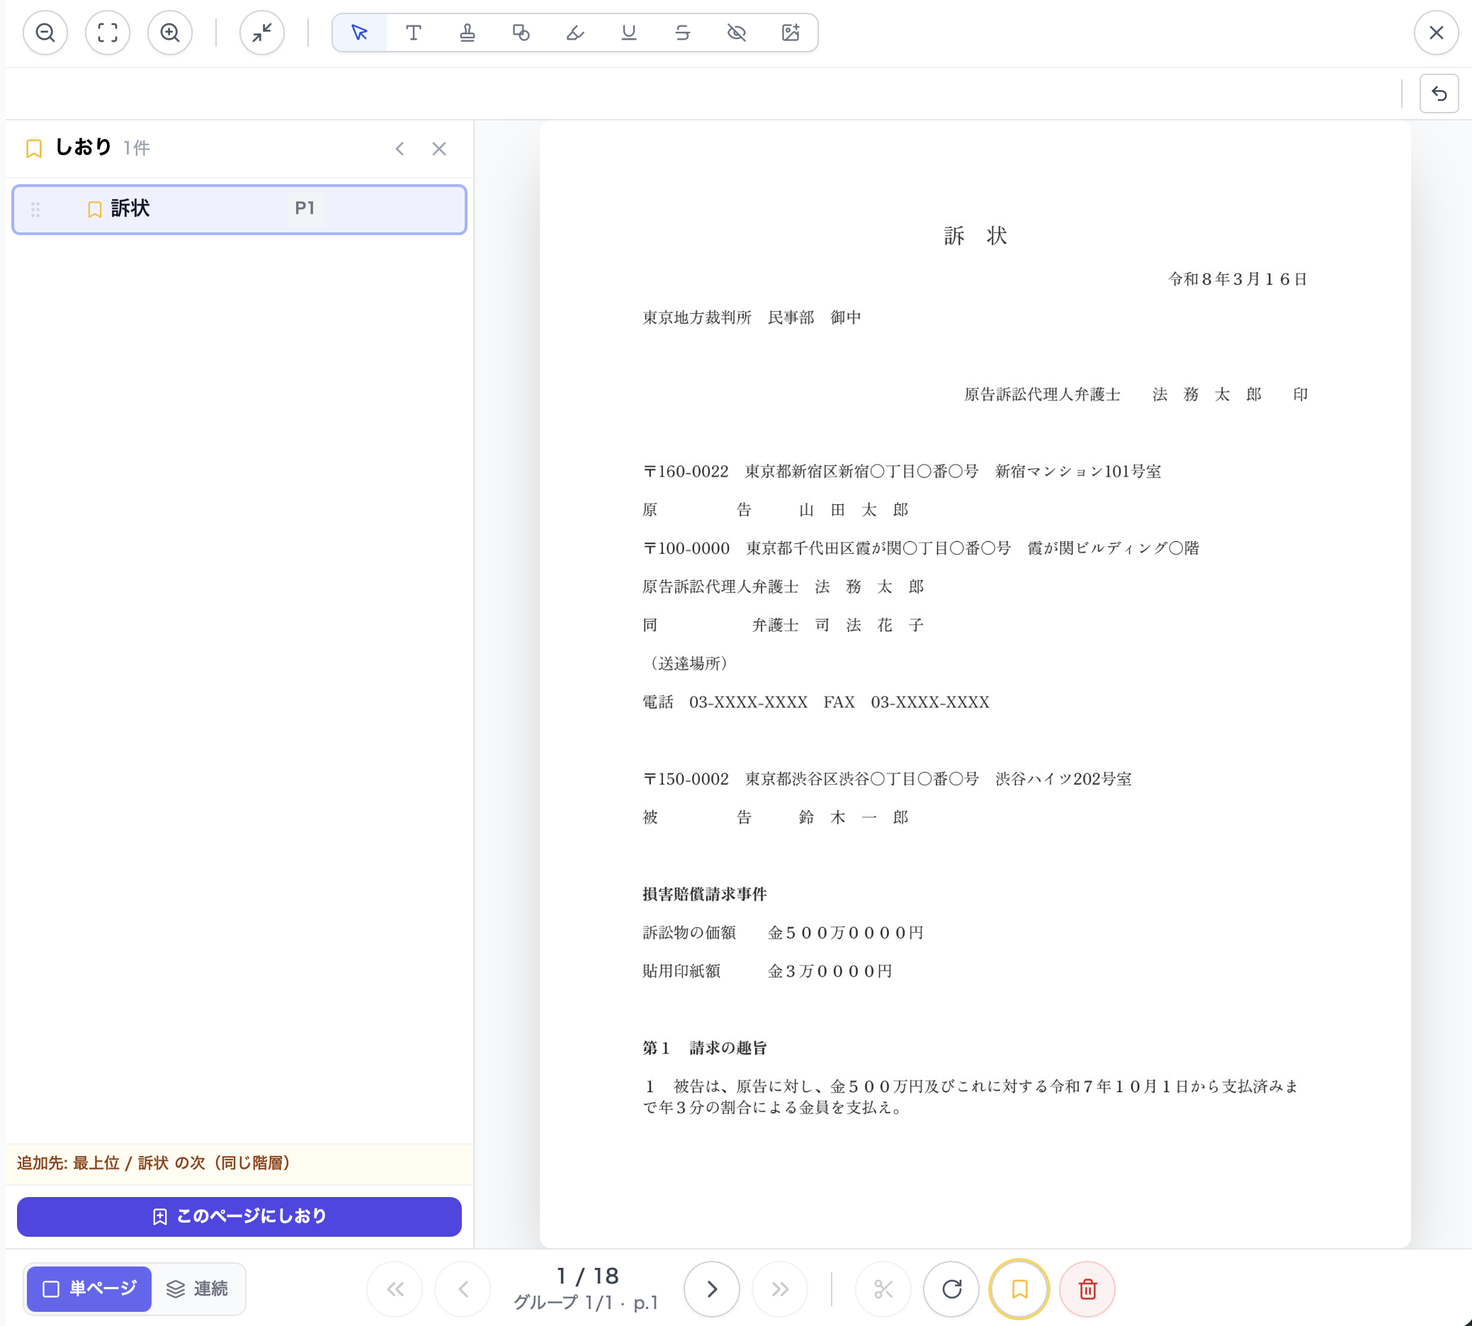
Task: Click the 〒150-0002 address line
Action: coord(888,779)
